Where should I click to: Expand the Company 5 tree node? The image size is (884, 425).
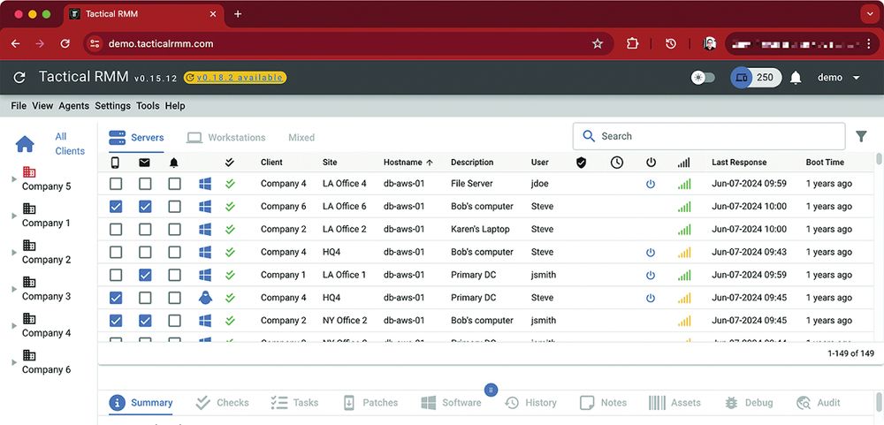click(14, 179)
